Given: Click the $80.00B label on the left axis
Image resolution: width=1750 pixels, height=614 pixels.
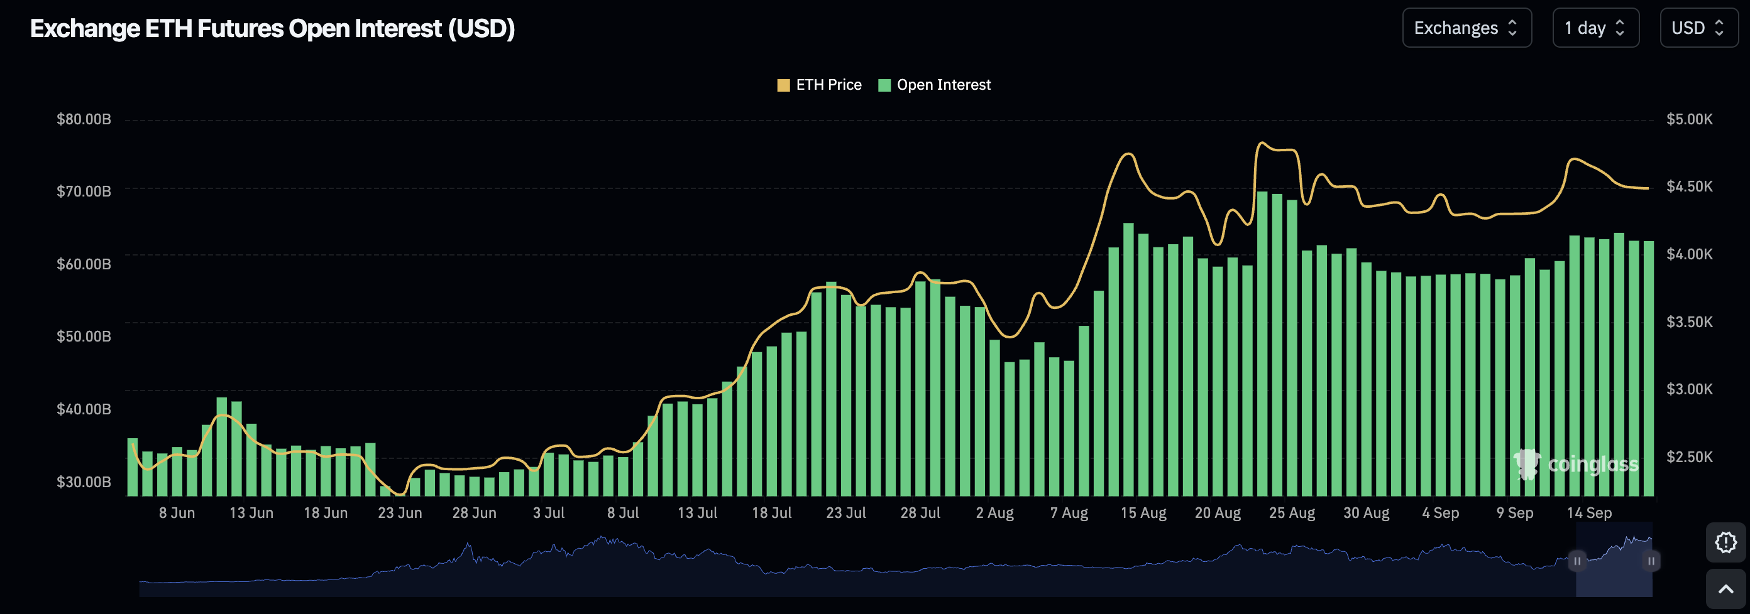Looking at the screenshot, I should [84, 119].
